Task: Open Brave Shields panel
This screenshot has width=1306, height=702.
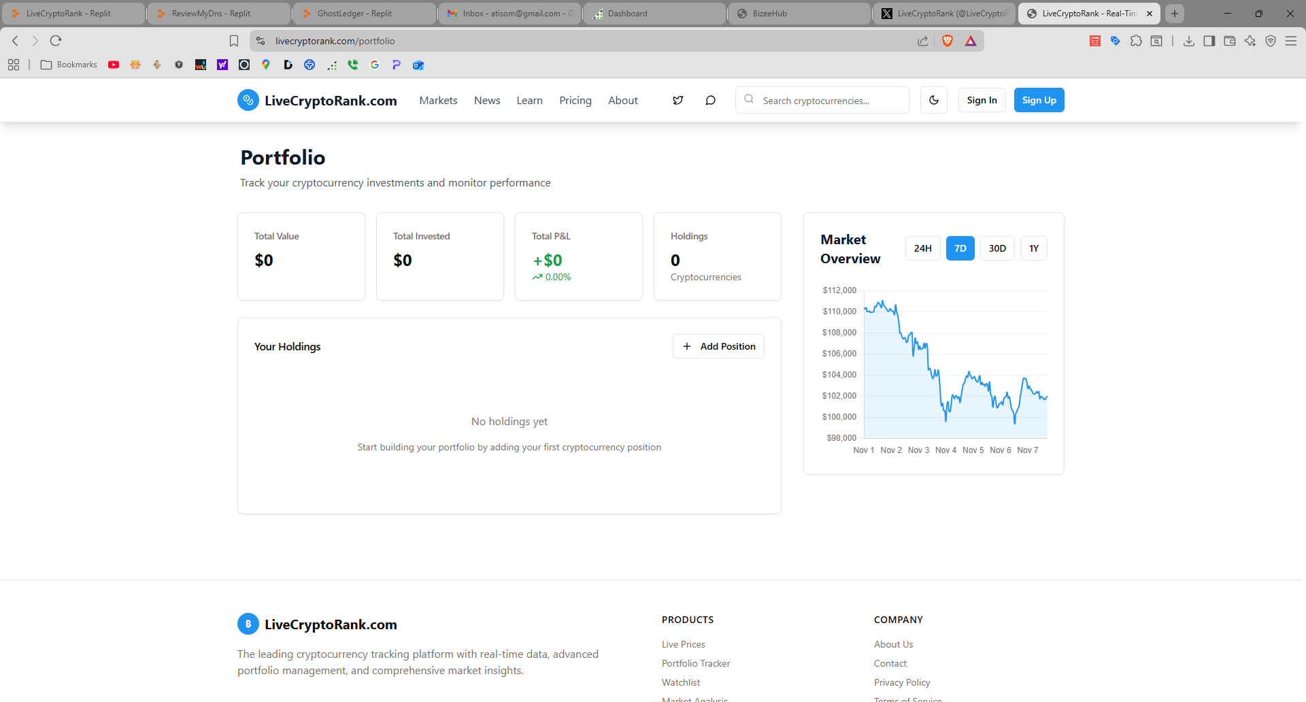Action: point(949,41)
